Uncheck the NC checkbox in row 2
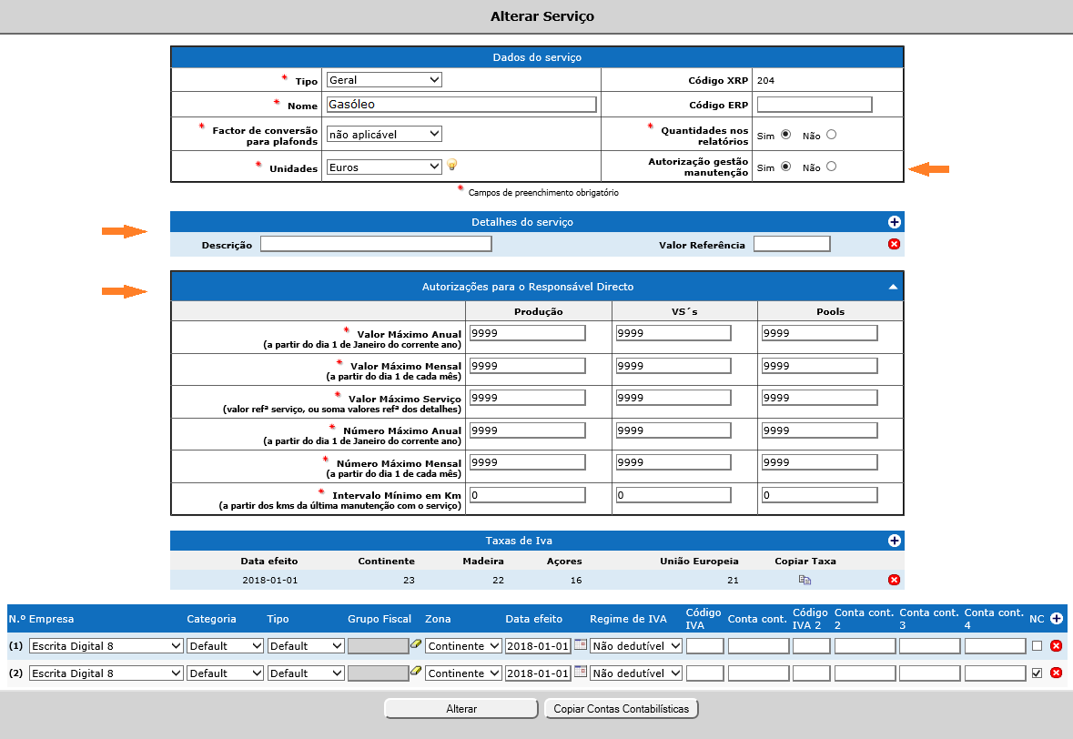The image size is (1073, 739). [1038, 673]
